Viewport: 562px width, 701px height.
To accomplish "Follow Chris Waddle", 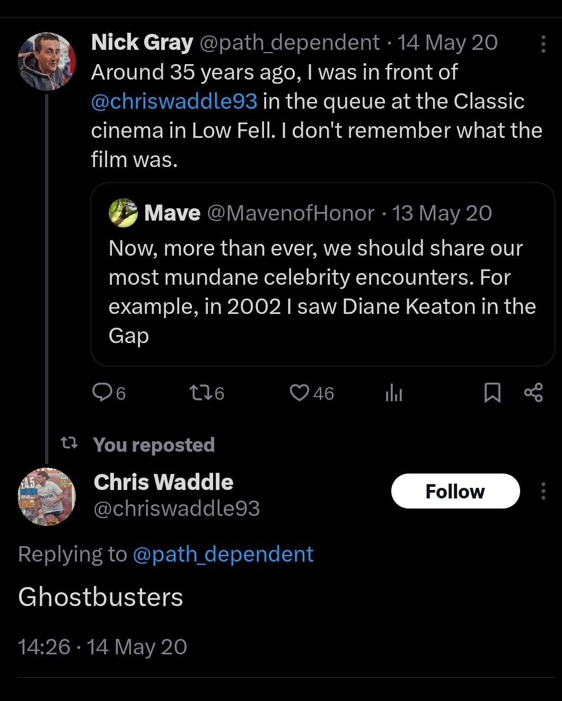I will 455,492.
